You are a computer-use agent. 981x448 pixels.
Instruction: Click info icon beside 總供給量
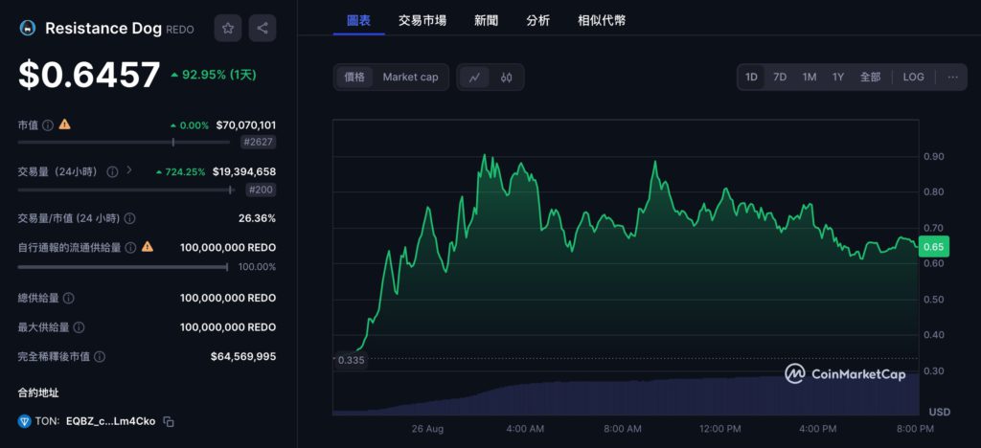tap(69, 299)
